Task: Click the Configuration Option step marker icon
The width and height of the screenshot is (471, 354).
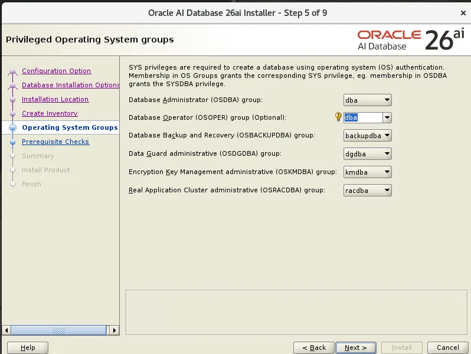Action: tap(12, 71)
